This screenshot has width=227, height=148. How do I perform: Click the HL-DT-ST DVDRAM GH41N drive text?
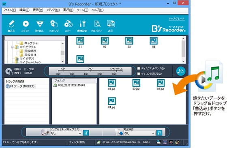coord(121,142)
